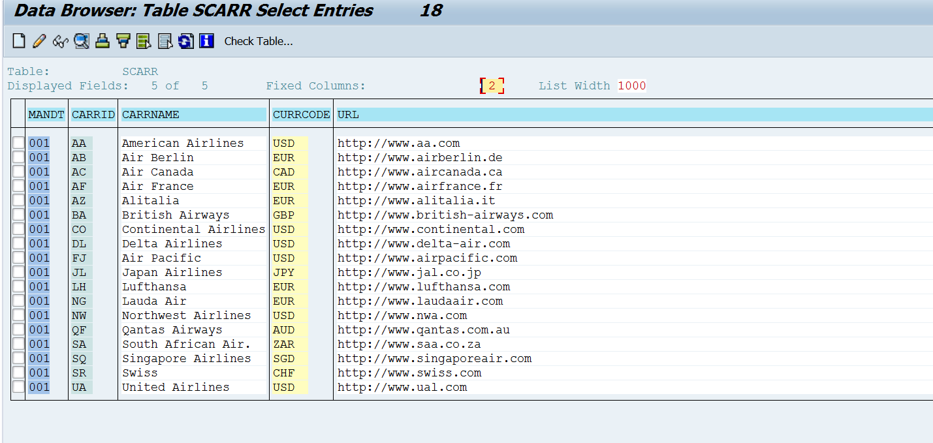Click carrier ID cell AB
Screen dimensions: 933x443
point(82,157)
